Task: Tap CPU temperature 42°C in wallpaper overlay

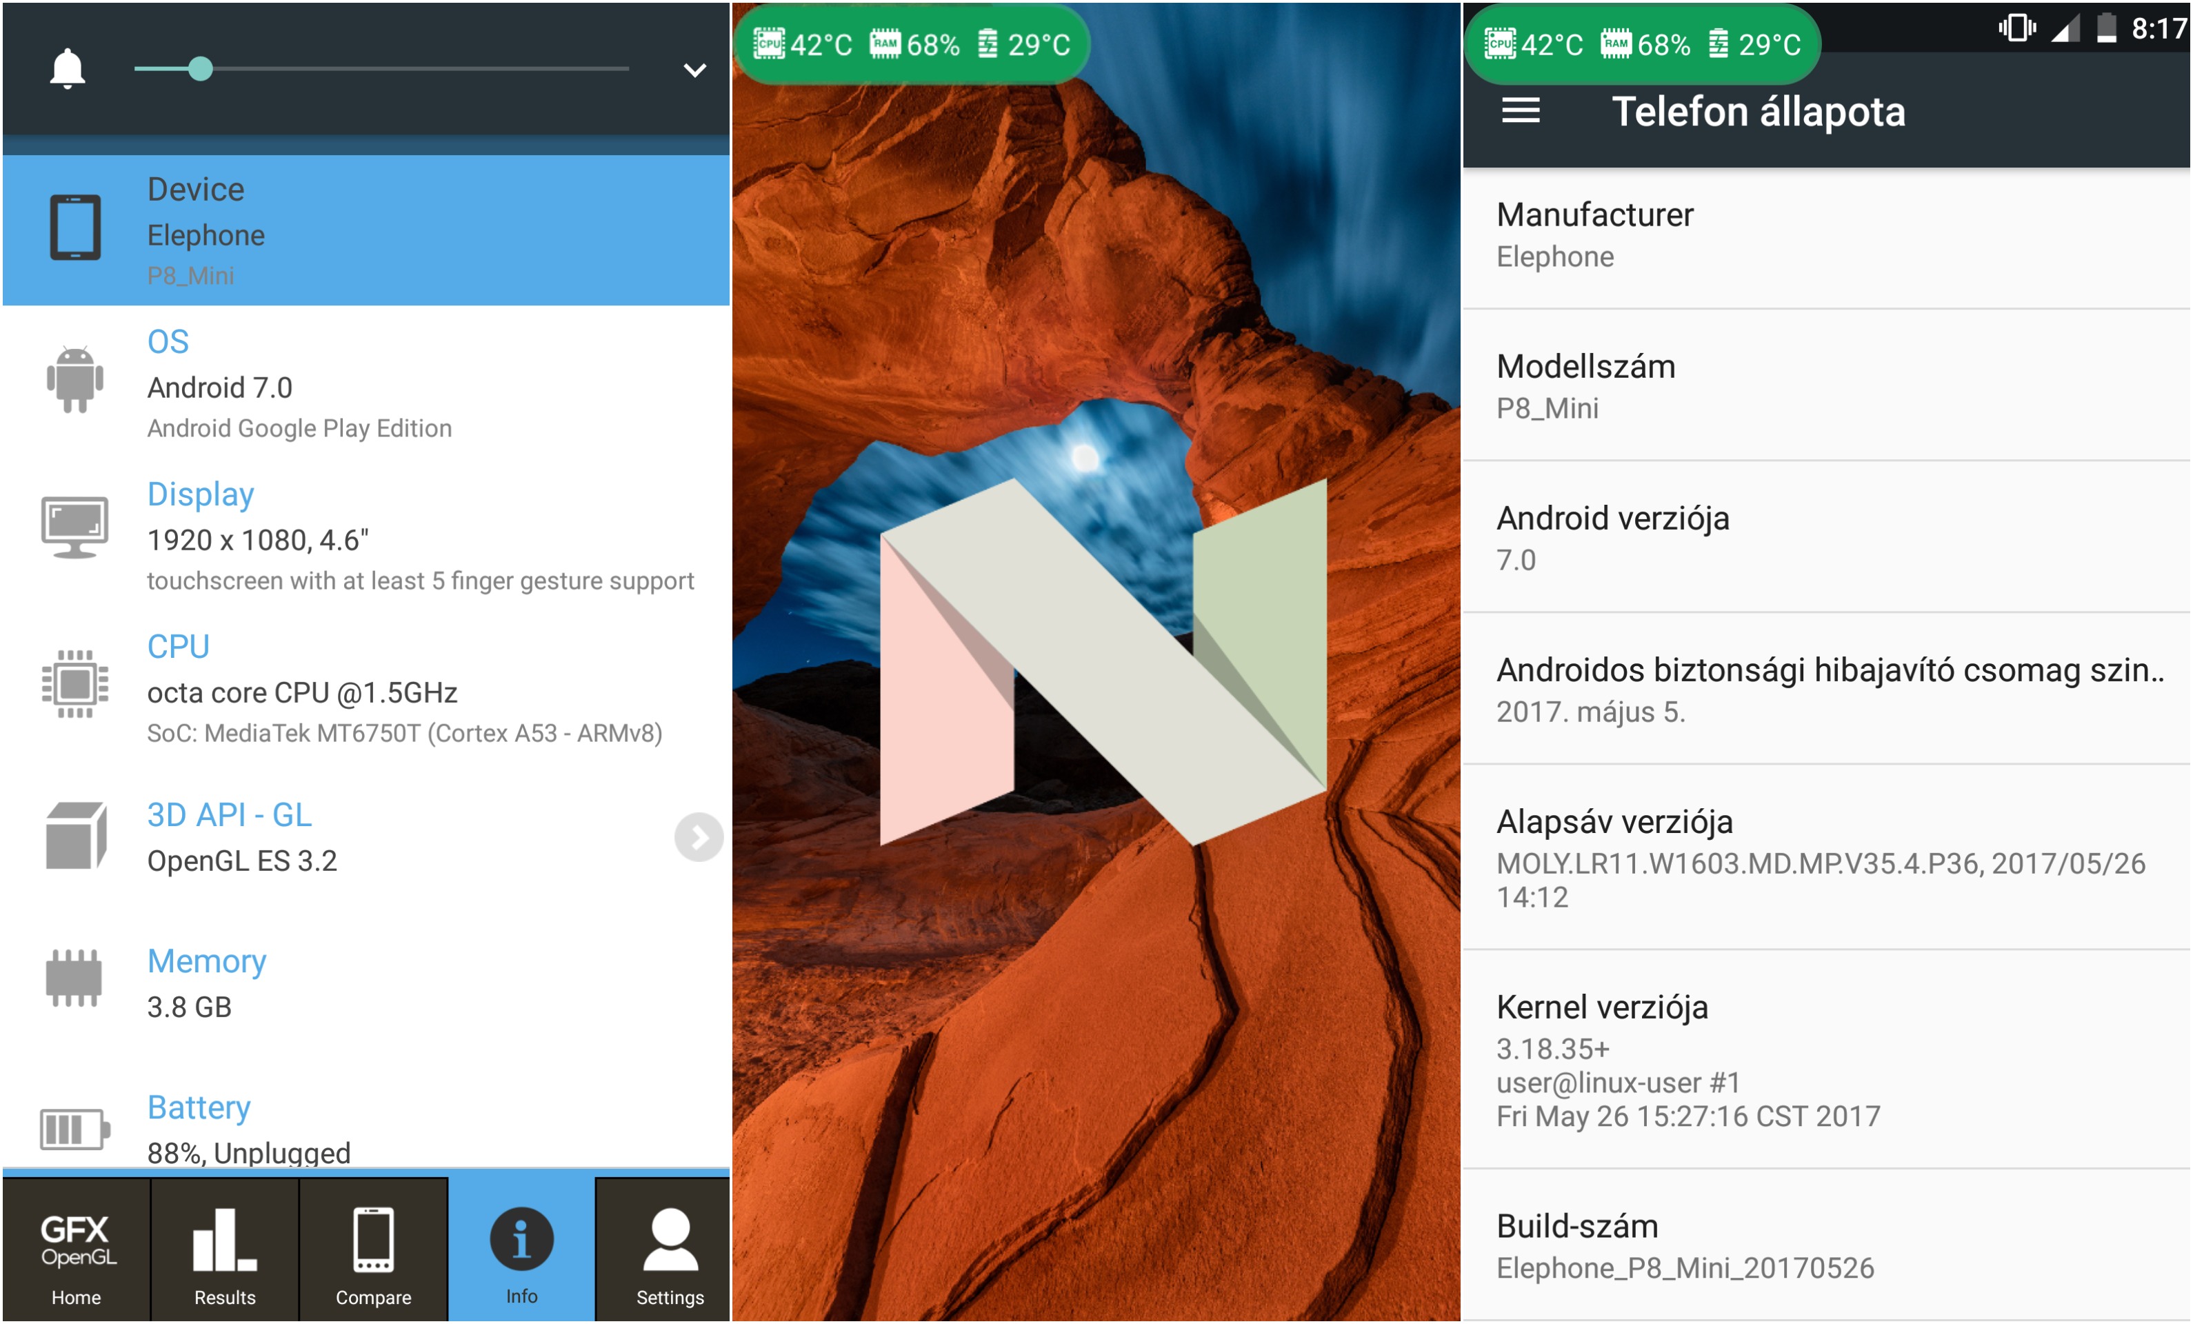Action: click(803, 43)
